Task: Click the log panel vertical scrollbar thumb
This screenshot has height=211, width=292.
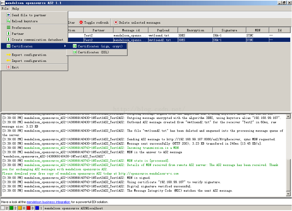Action: coord(288,175)
